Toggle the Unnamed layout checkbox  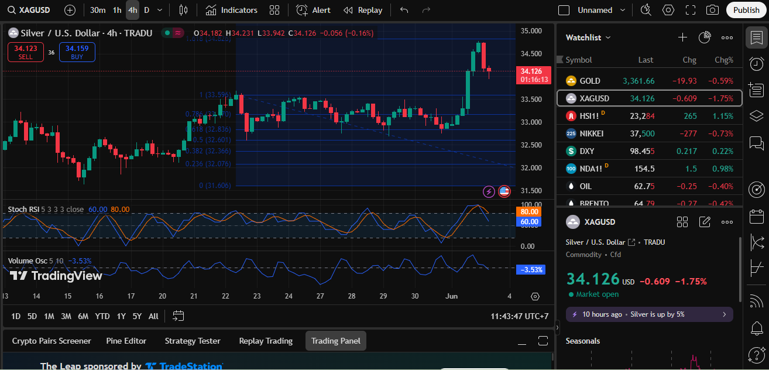point(564,10)
